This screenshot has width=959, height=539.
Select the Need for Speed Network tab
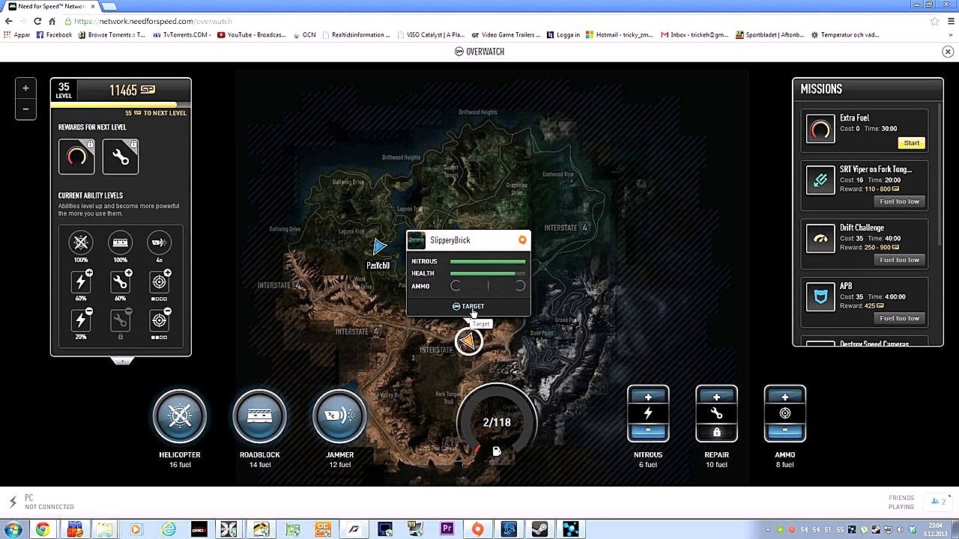[49, 6]
